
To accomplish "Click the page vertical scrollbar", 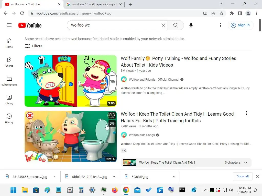I will (x=260, y=25).
